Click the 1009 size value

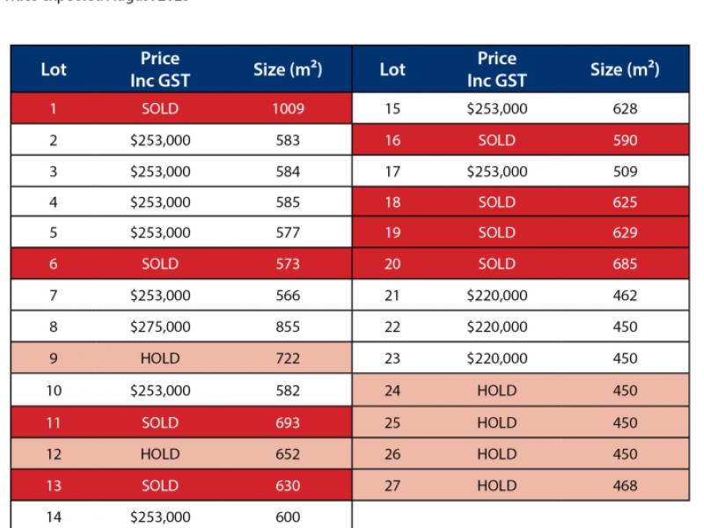pyautogui.click(x=287, y=109)
